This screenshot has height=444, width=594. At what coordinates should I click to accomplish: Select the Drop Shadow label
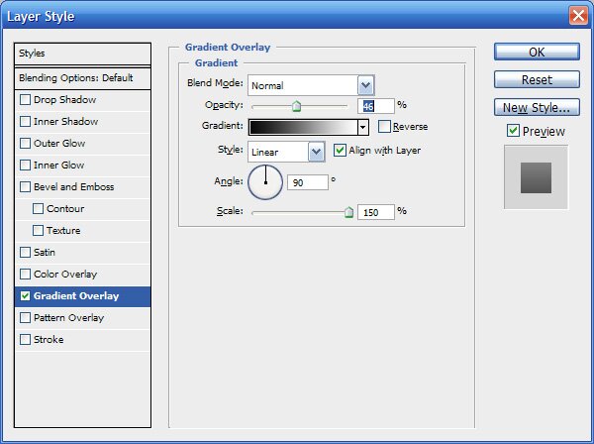64,100
